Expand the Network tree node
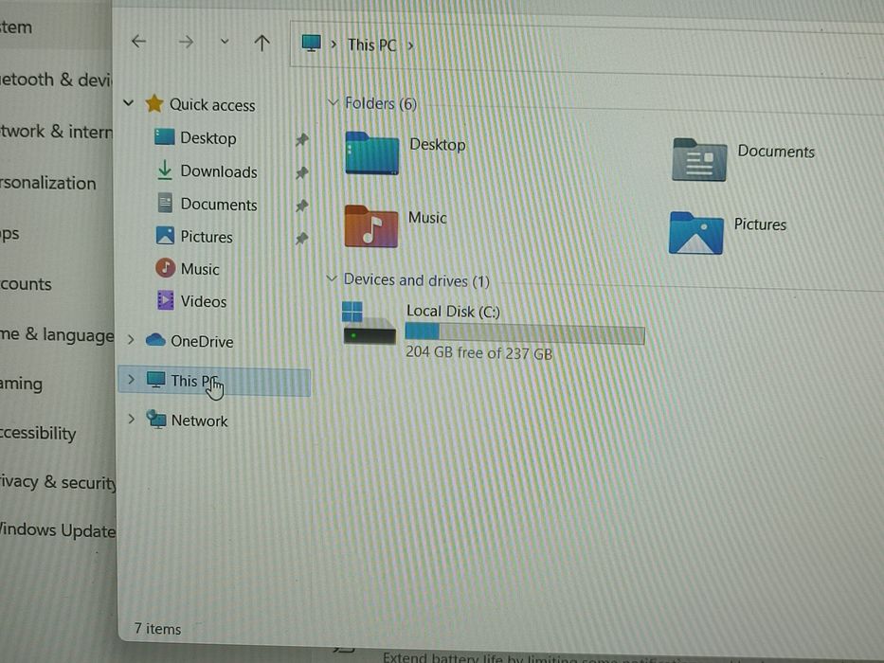 click(131, 419)
